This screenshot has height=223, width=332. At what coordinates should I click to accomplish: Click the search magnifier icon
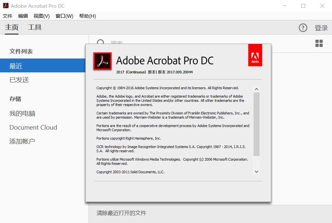click(x=101, y=42)
